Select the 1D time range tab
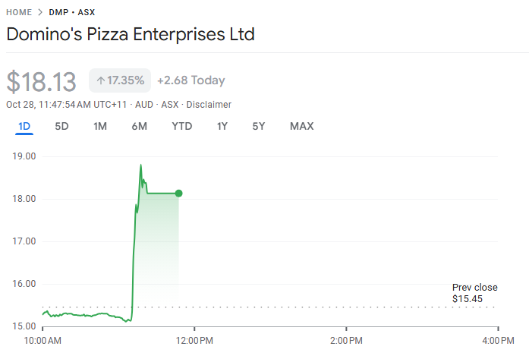529x359 pixels. 24,126
